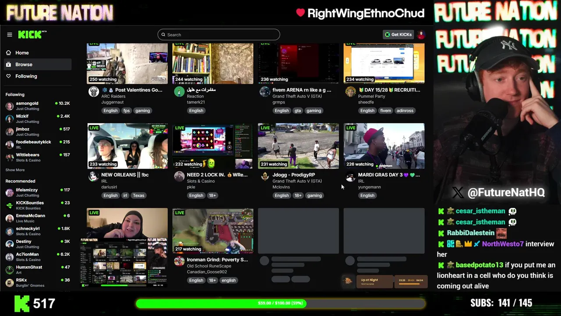Open the NEW ORLEANS stream thumbnail
Viewport: 561px width, 316px height.
pyautogui.click(x=127, y=146)
